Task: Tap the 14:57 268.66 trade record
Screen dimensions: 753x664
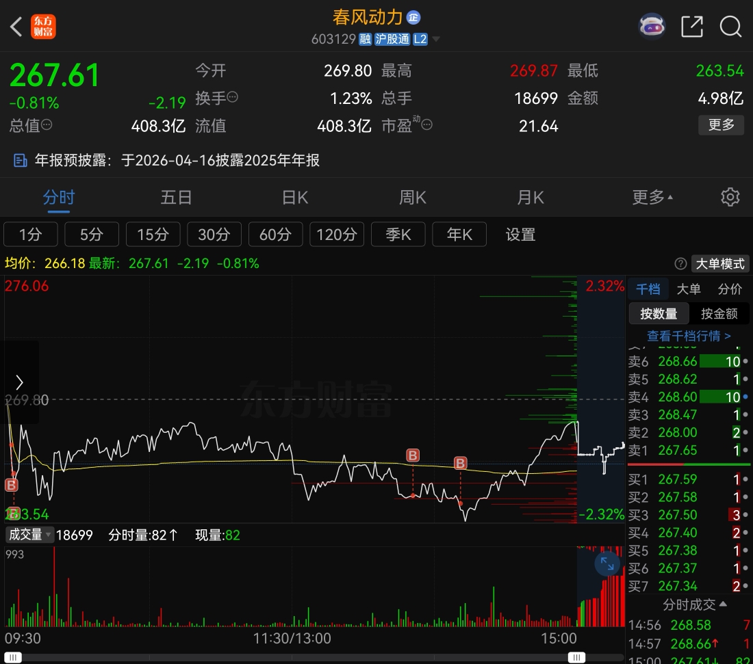Action: 689,644
